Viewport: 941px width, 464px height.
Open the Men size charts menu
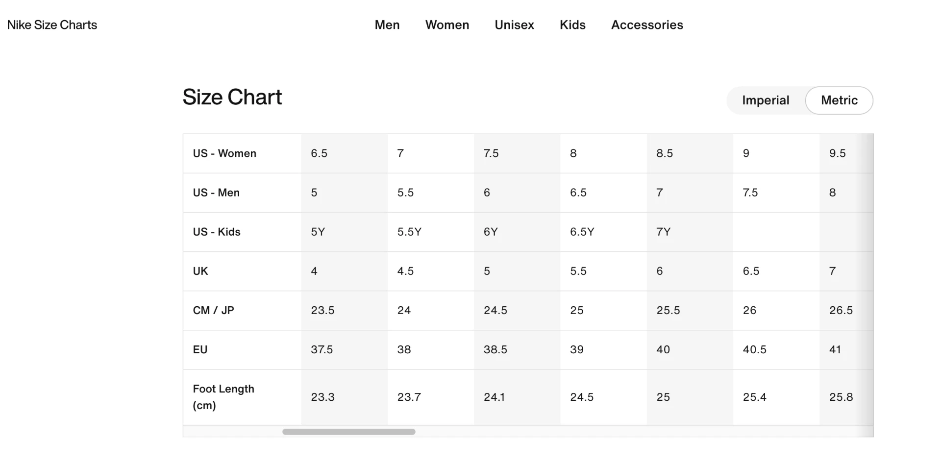pos(387,25)
